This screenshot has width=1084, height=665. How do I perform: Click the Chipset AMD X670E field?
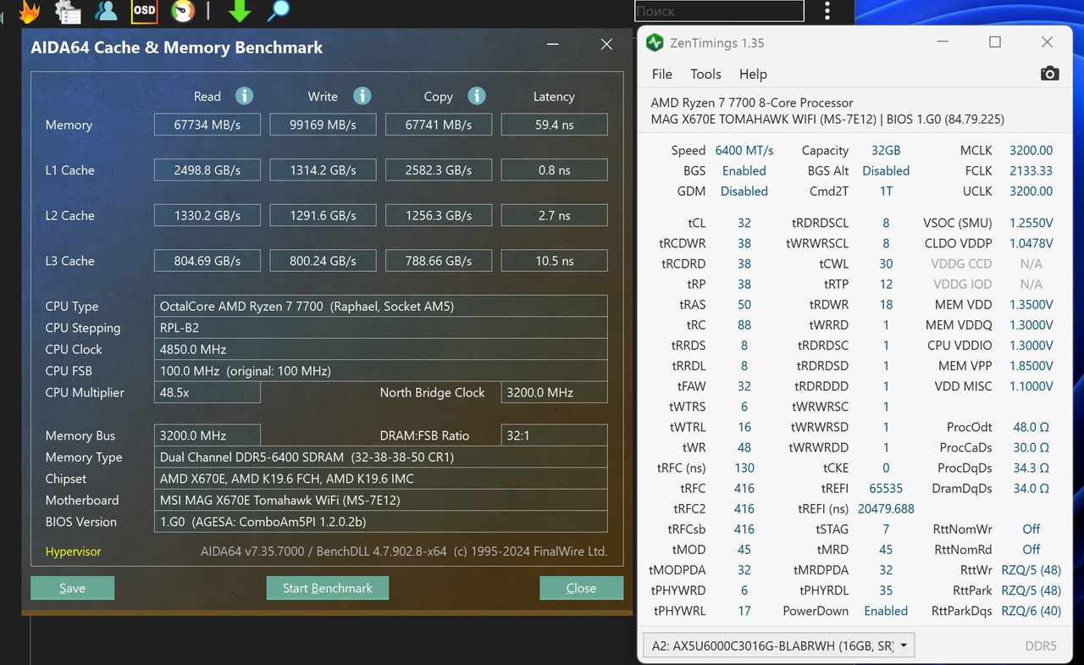click(381, 479)
